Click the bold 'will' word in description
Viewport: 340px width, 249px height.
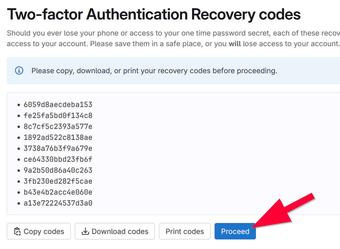tap(235, 44)
